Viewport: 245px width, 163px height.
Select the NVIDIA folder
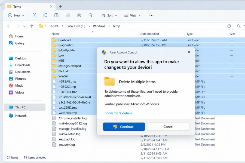pos(63,71)
